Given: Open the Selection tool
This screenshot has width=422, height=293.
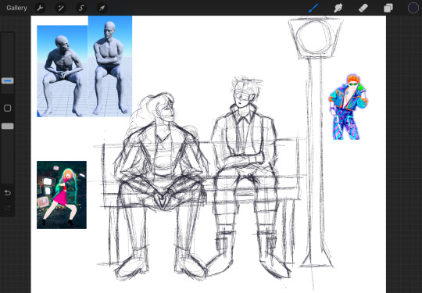Looking at the screenshot, I should click(x=81, y=8).
